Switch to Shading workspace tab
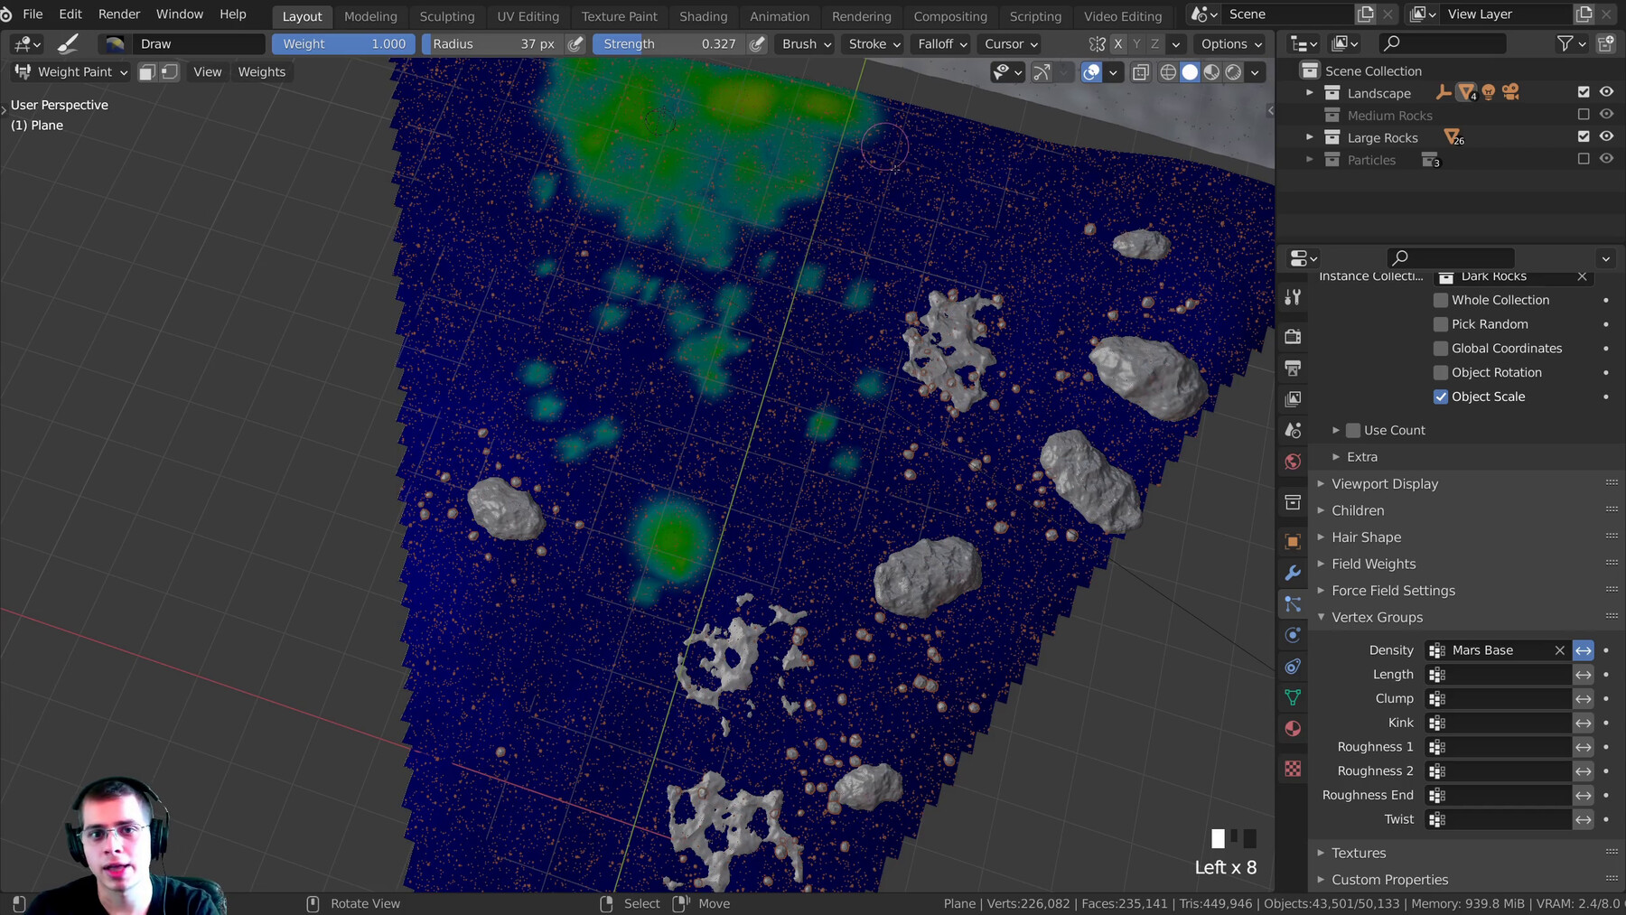 [703, 16]
